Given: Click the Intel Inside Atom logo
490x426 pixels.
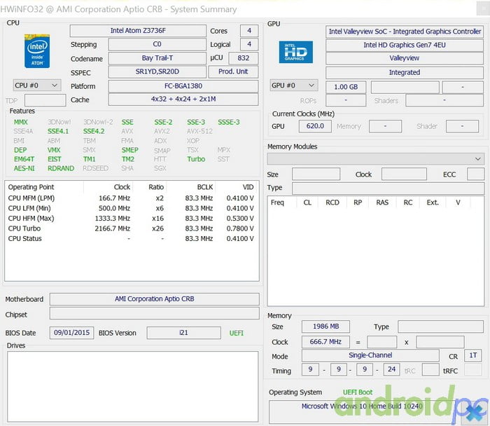Looking at the screenshot, I should (x=37, y=51).
